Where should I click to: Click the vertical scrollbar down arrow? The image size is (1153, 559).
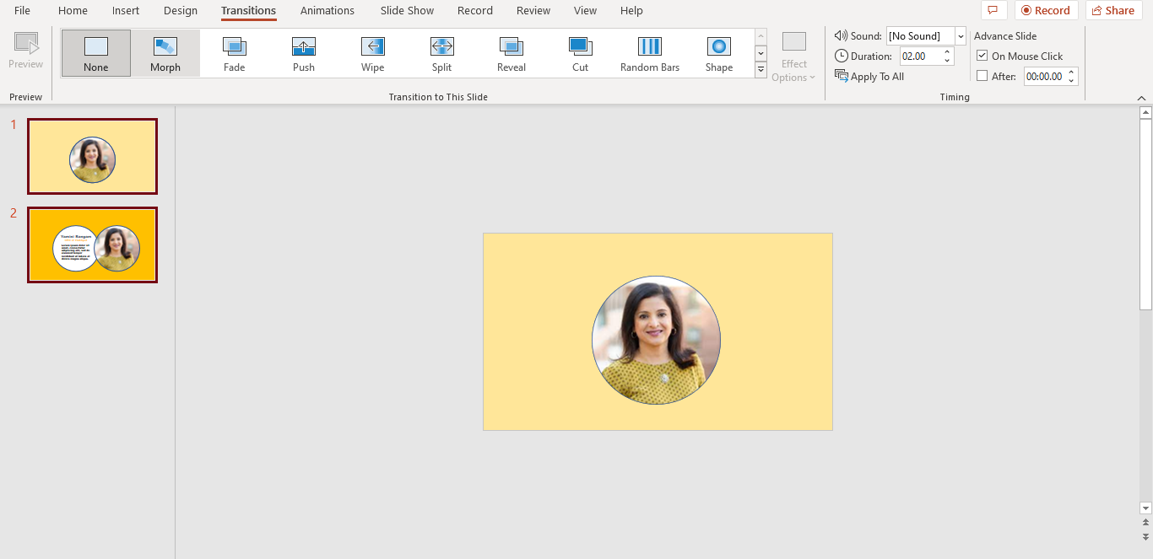point(1145,508)
